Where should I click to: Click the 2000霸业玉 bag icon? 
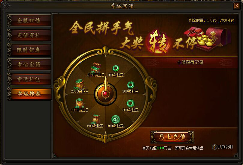pyautogui.click(x=80, y=84)
